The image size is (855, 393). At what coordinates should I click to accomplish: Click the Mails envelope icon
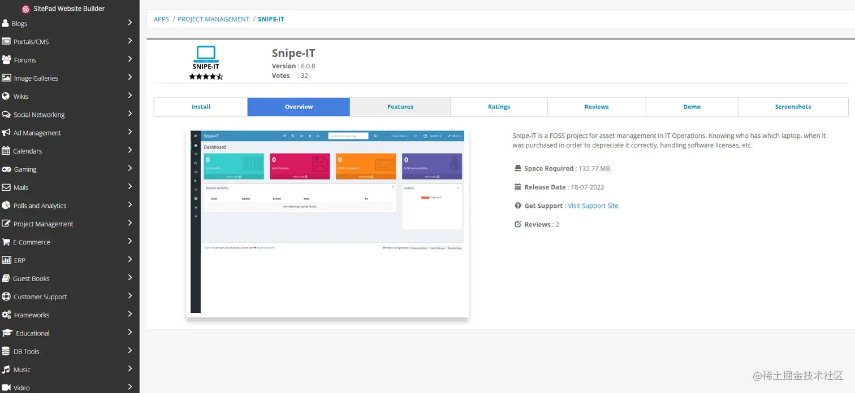[6, 187]
